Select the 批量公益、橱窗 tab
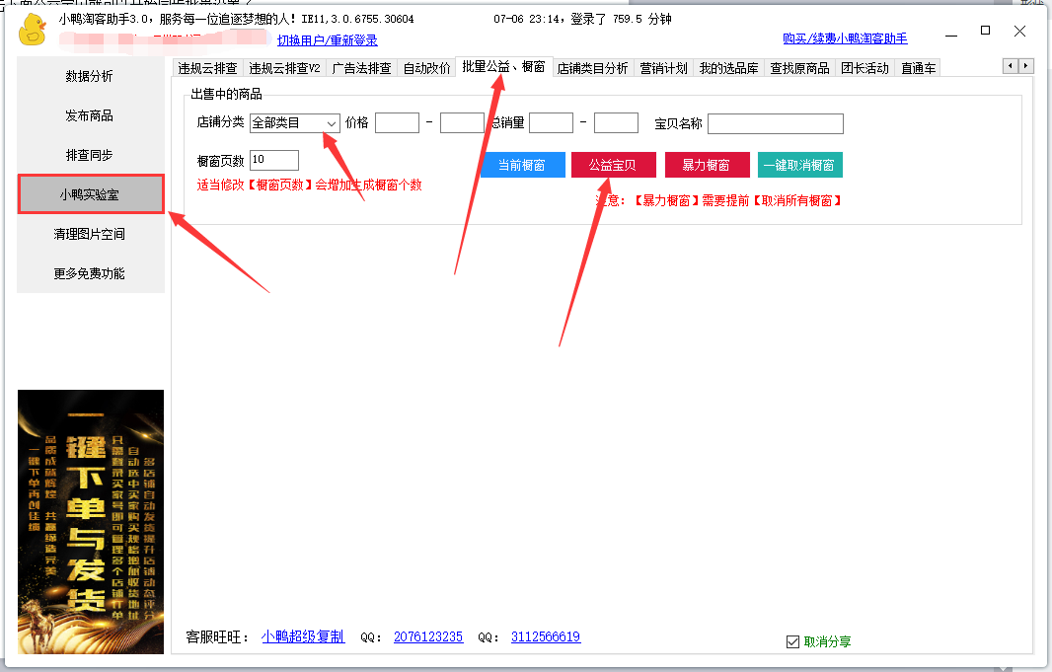This screenshot has height=672, width=1052. (x=504, y=66)
